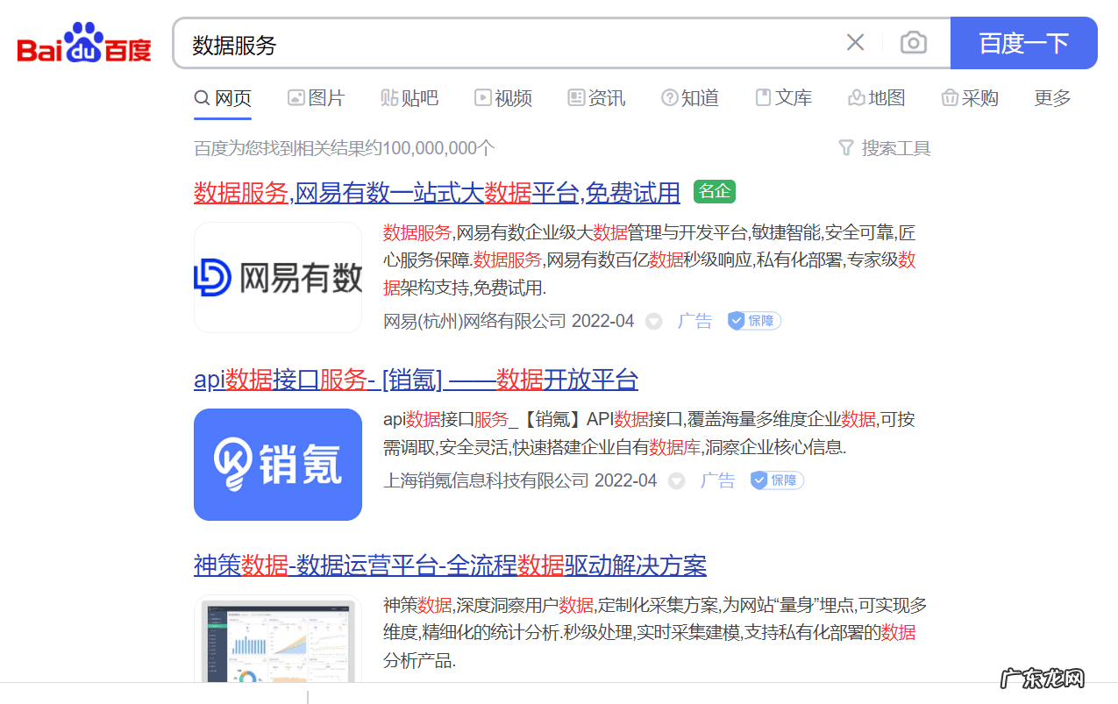
Task: Click the green 名企 badge
Action: coord(714,191)
